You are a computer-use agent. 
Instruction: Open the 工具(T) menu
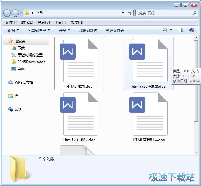[60, 22]
